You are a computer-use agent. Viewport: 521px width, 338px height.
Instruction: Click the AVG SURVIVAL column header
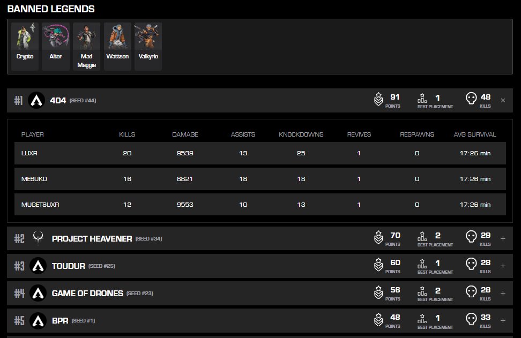click(475, 134)
